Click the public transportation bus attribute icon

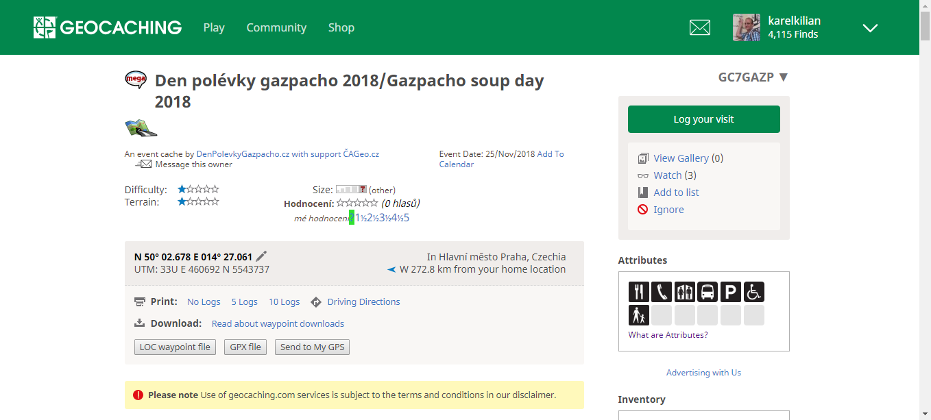tap(708, 292)
